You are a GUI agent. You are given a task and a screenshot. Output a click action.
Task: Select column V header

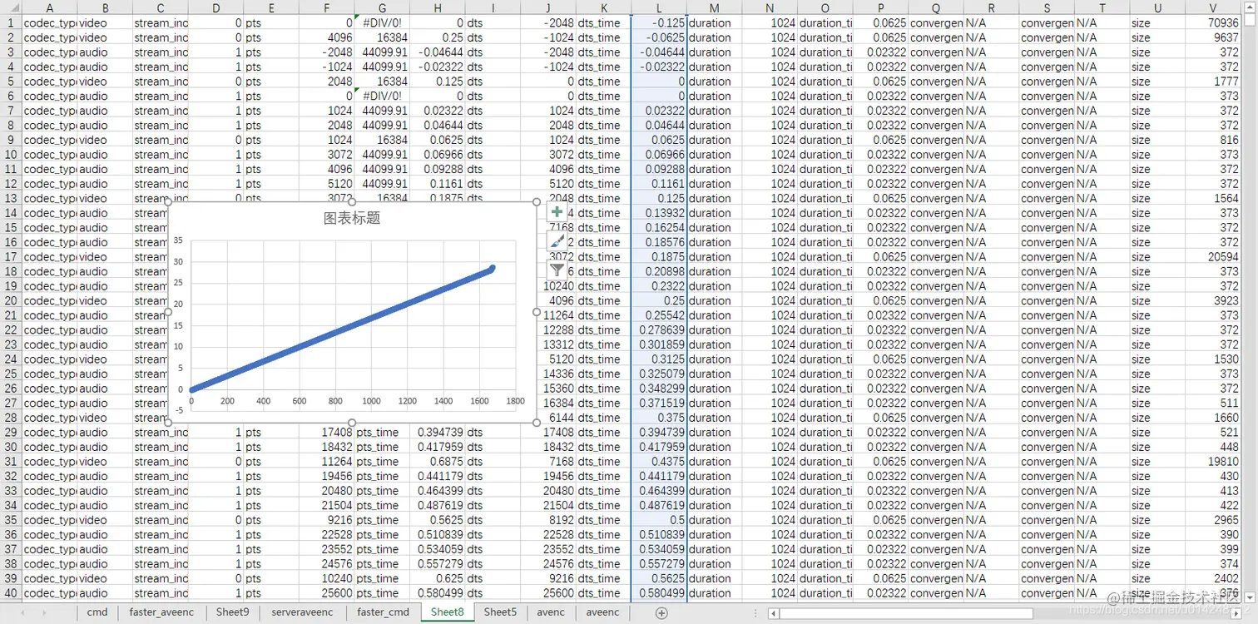click(1213, 7)
